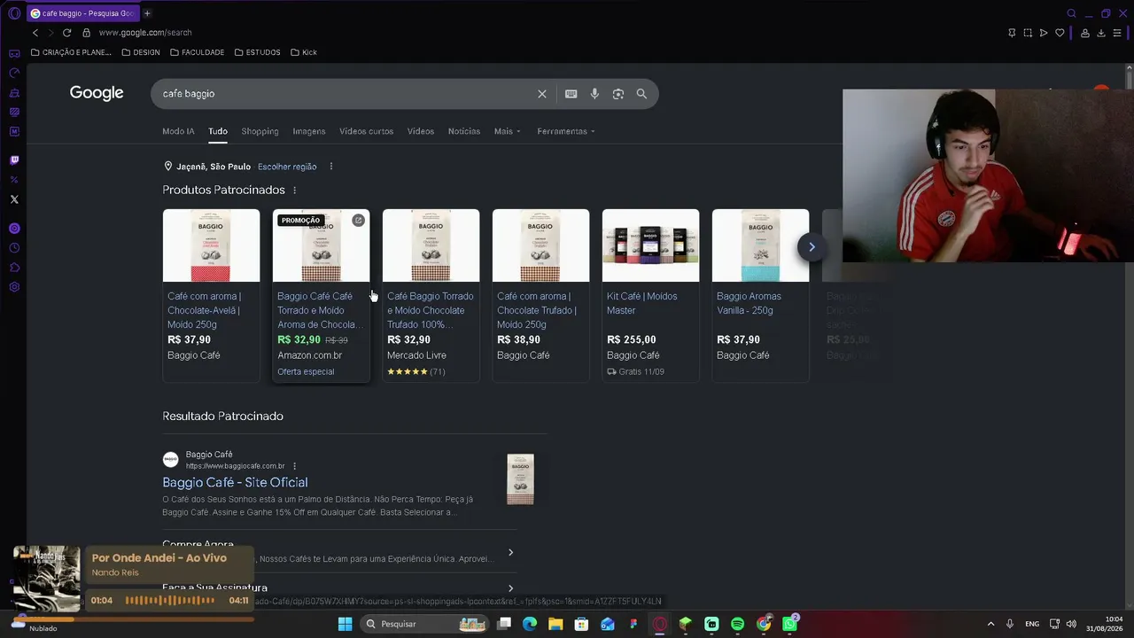Search tabs with the top magnifier icon
Image resolution: width=1134 pixels, height=638 pixels.
1071,13
